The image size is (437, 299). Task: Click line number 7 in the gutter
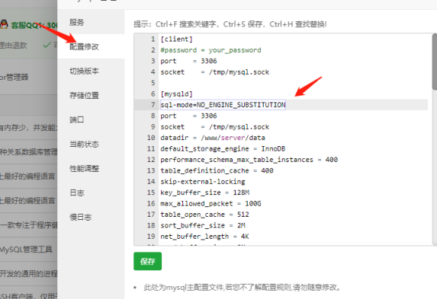click(153, 105)
